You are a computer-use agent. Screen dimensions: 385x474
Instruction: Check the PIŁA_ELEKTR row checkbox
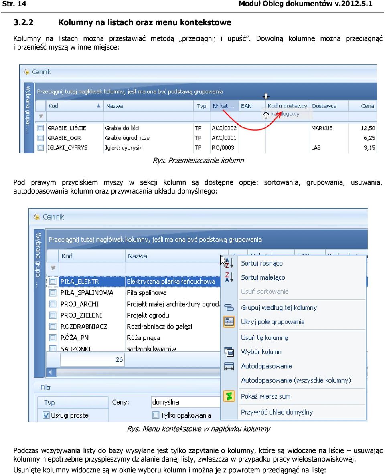53,281
